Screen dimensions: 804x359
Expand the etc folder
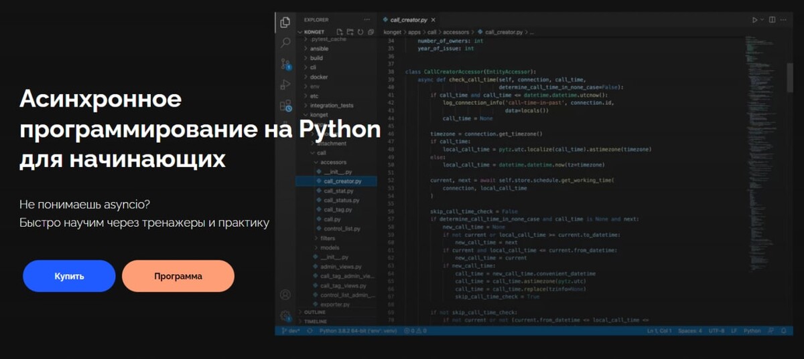pyautogui.click(x=314, y=96)
